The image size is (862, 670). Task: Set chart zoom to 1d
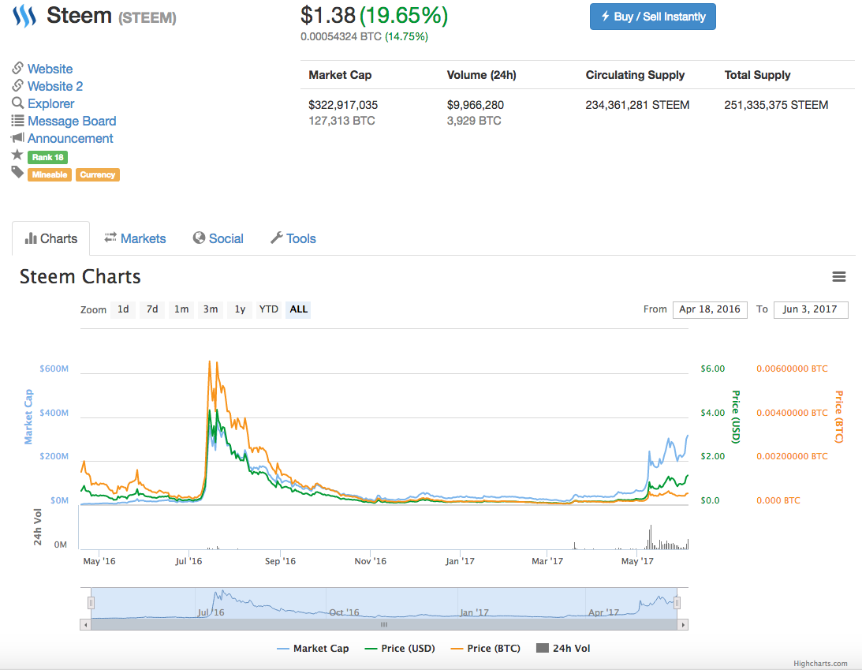click(x=123, y=309)
